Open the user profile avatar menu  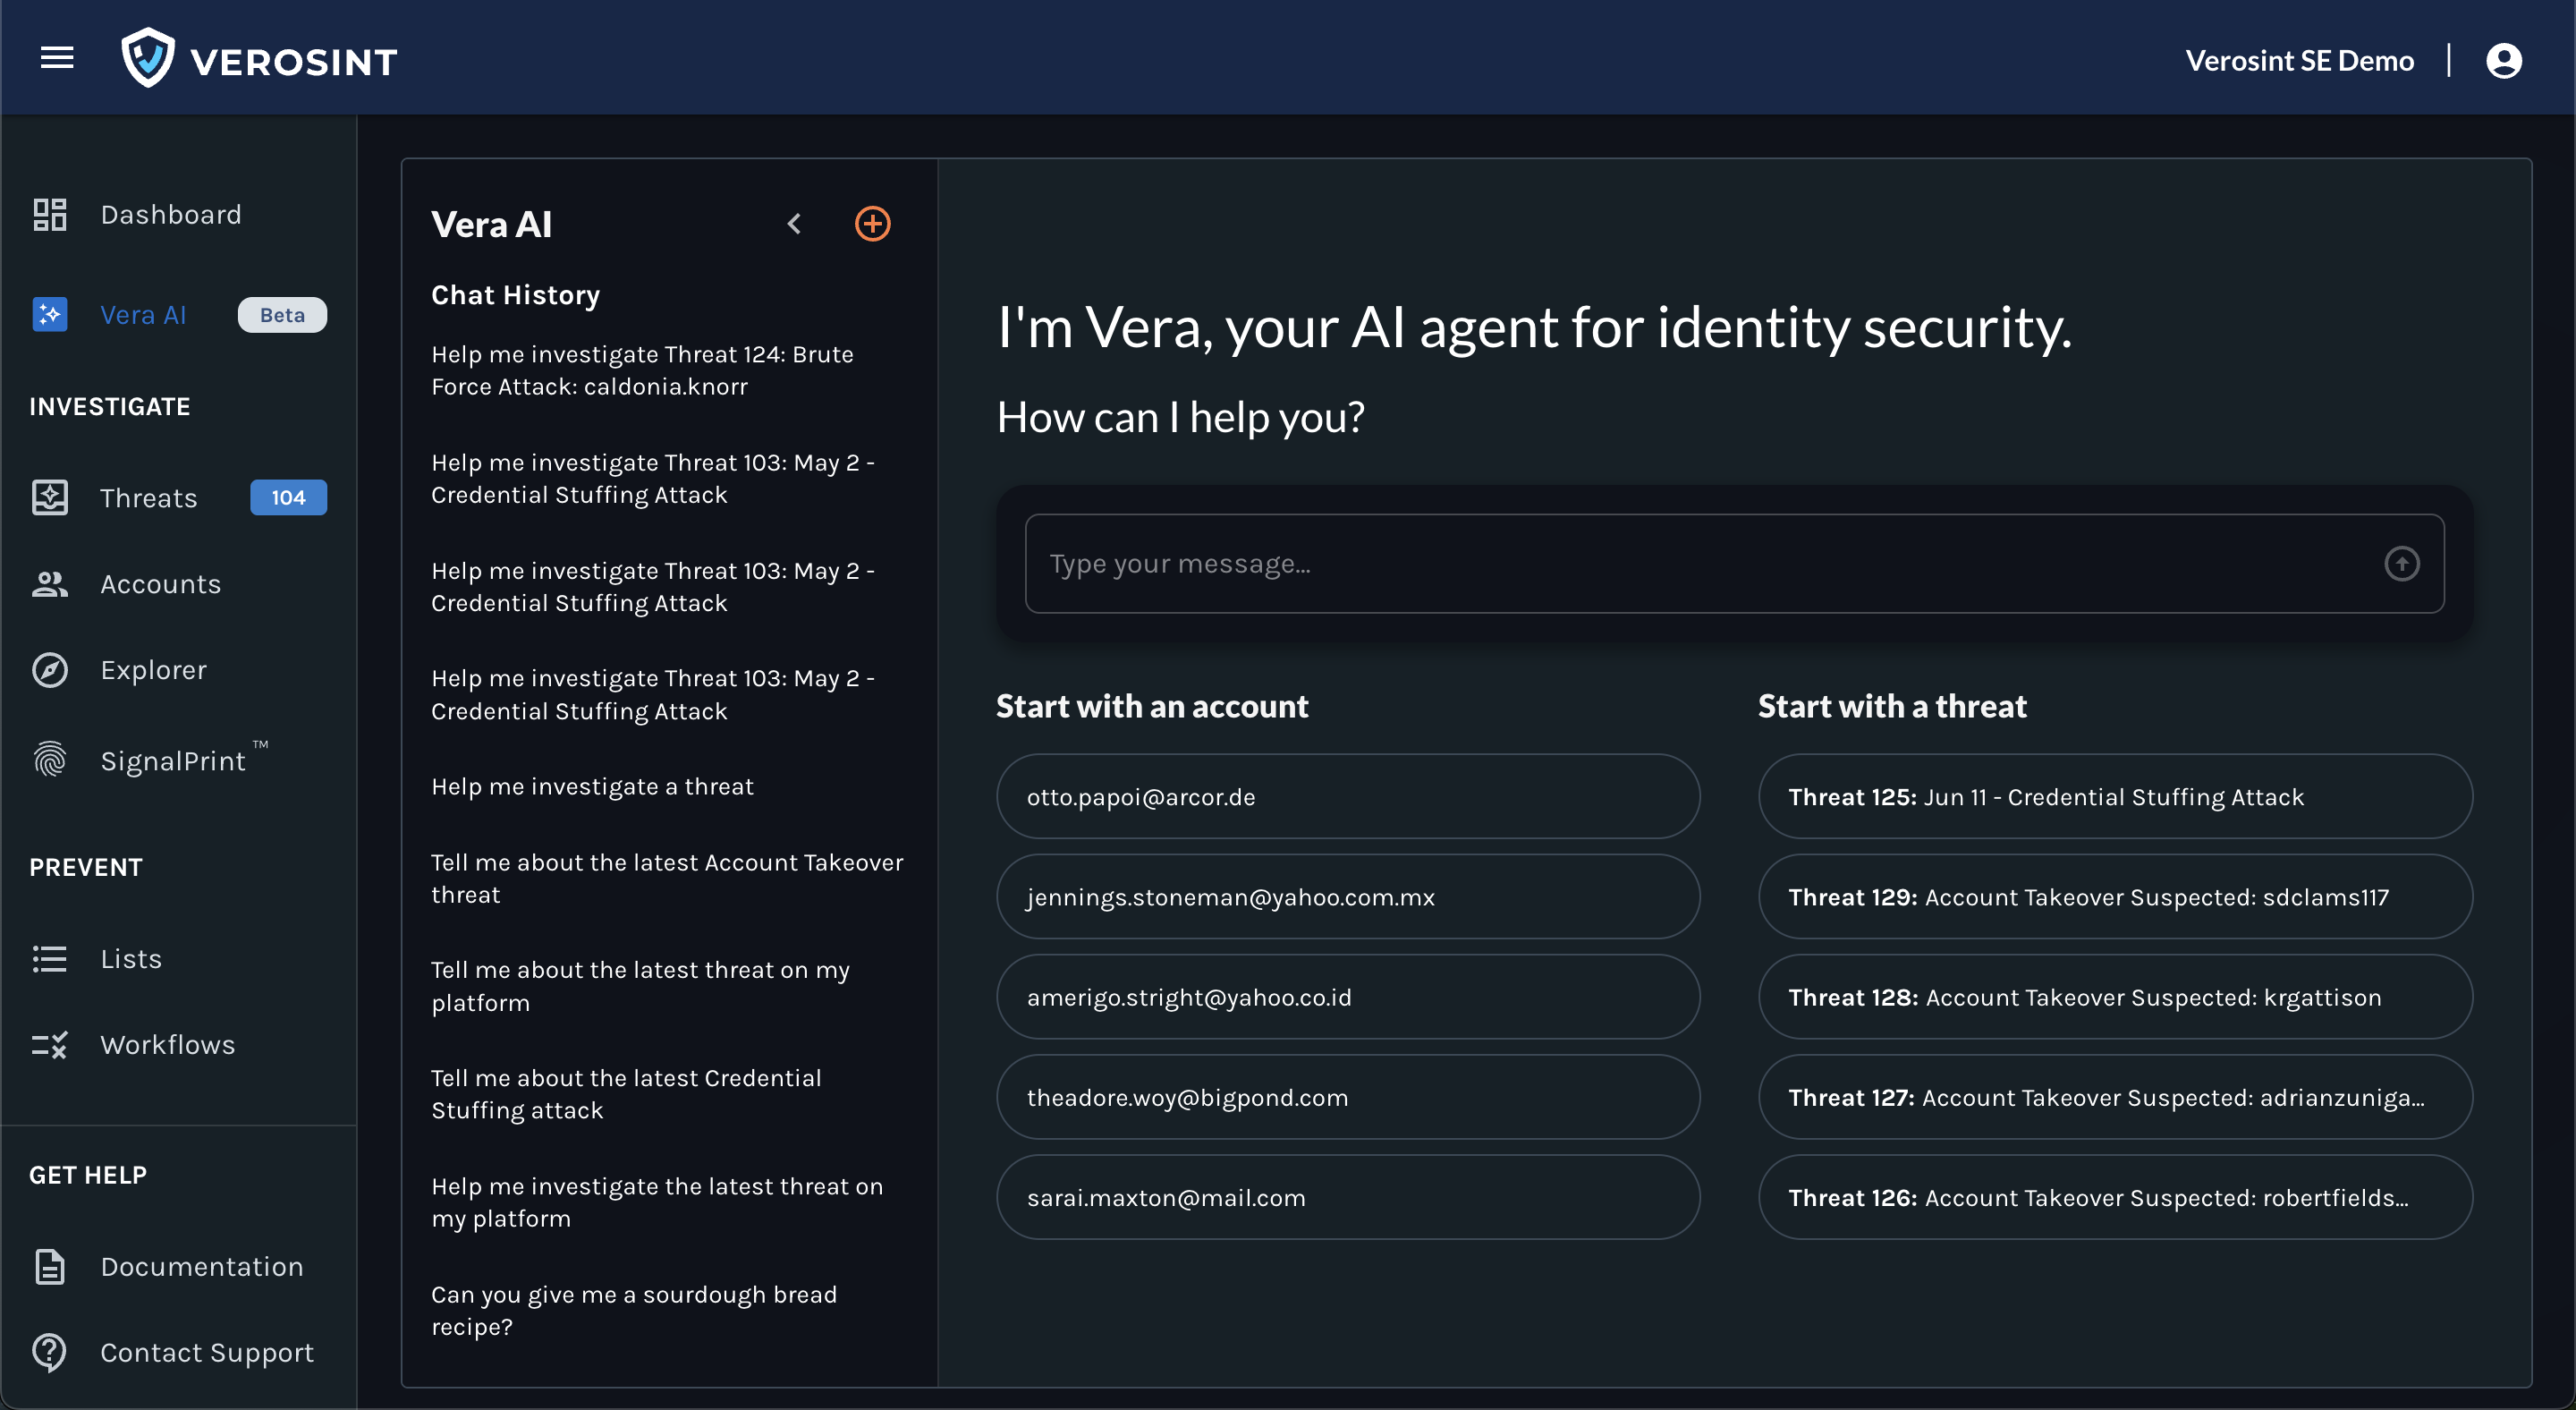click(x=2503, y=60)
